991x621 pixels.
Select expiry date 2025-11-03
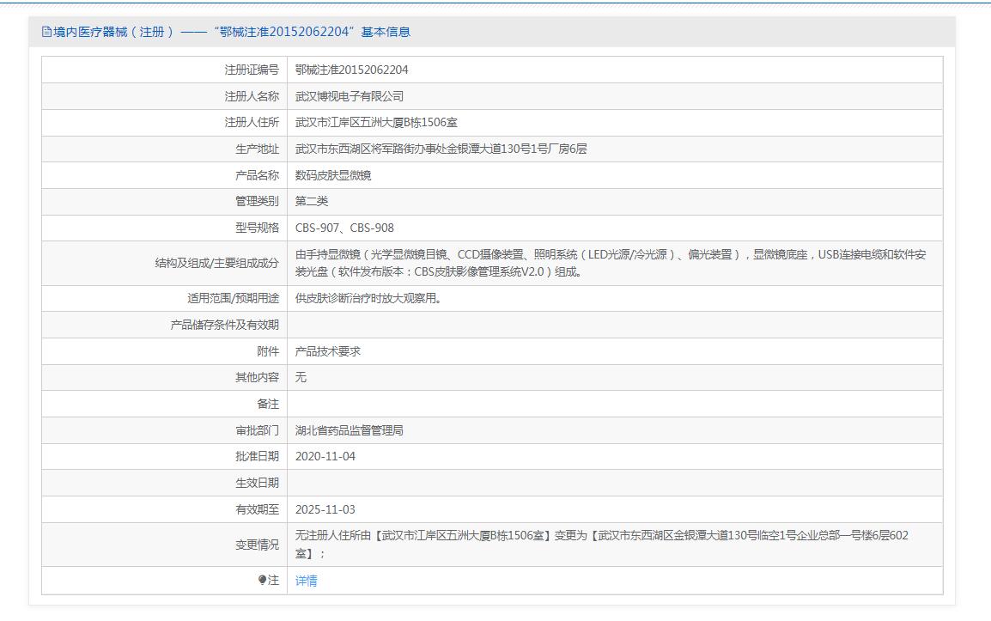point(325,509)
